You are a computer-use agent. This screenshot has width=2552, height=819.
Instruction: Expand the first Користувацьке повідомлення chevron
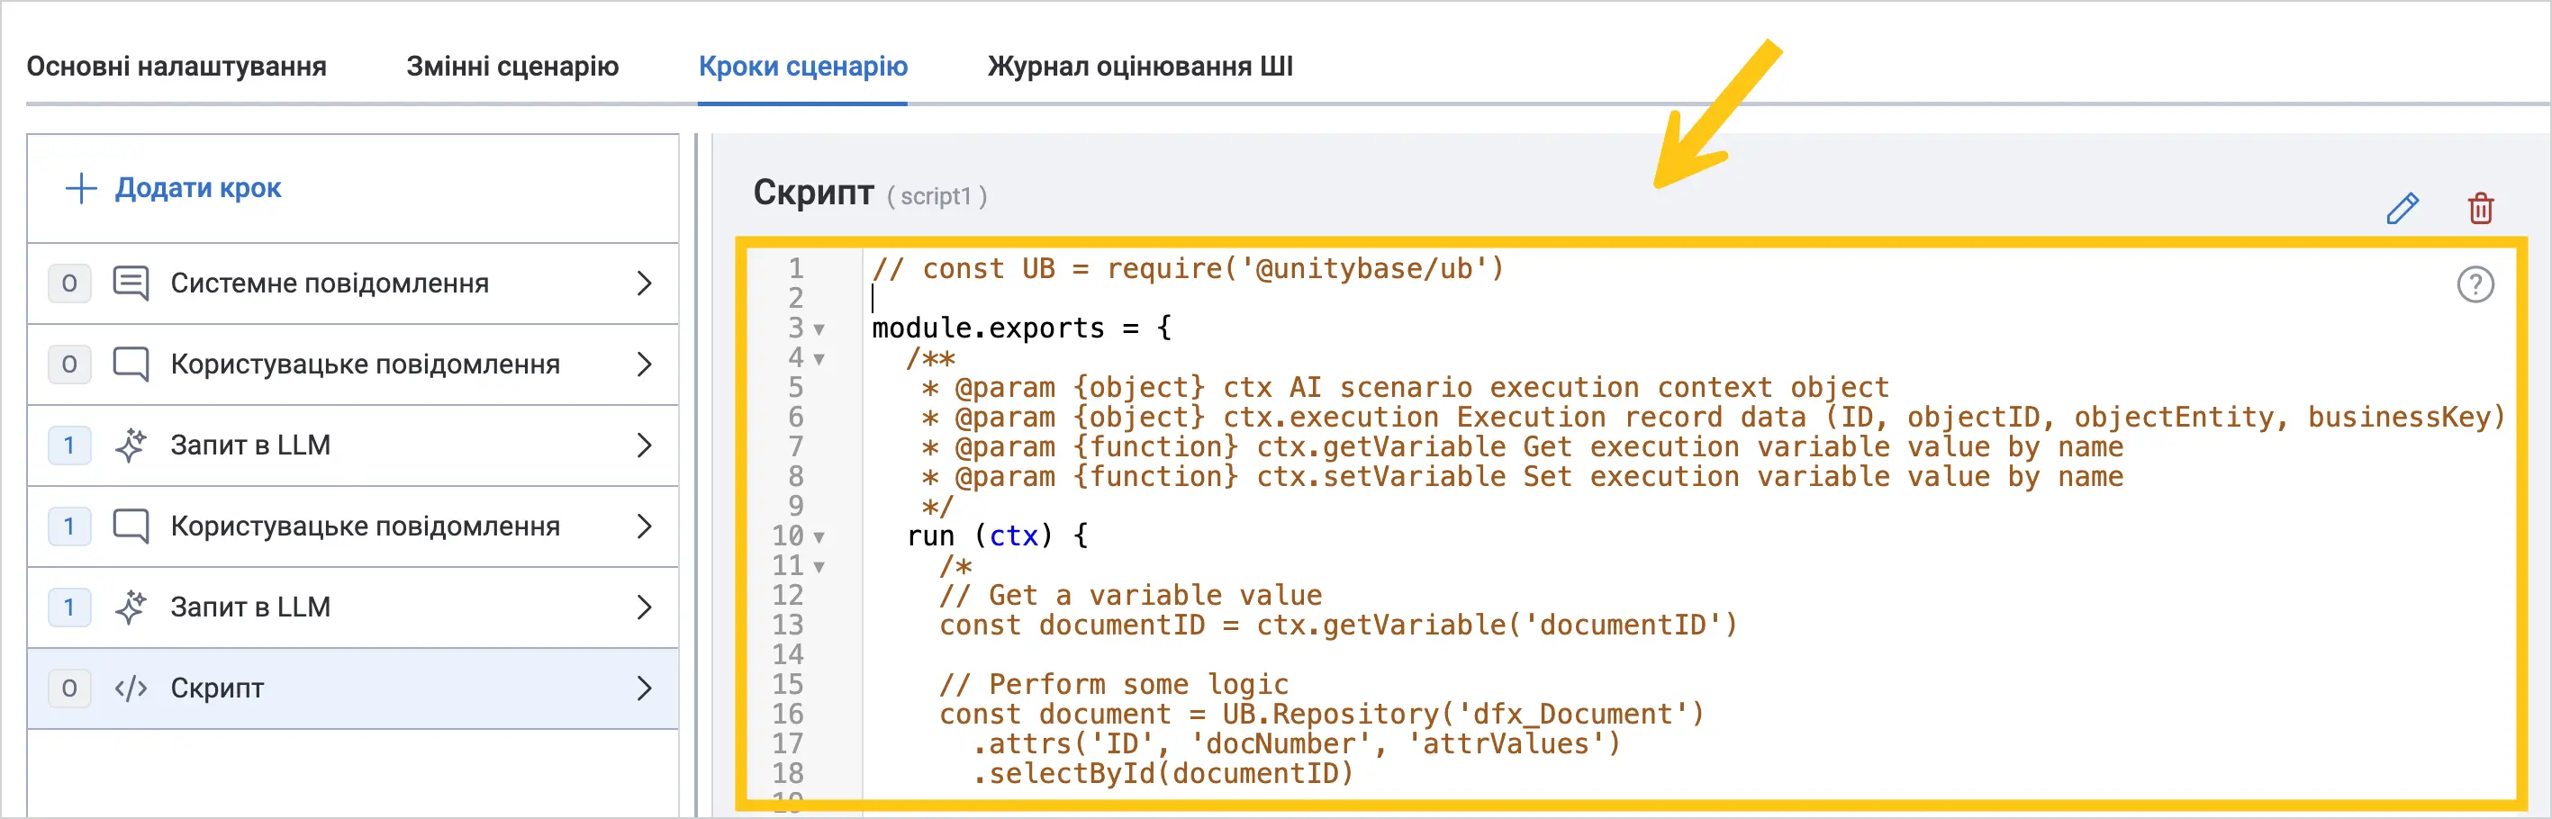point(644,364)
